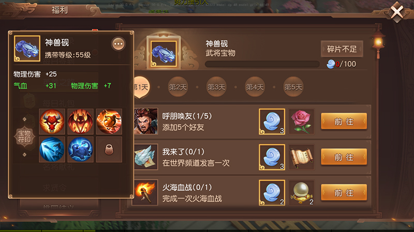Click the rose reward icon

[302, 121]
